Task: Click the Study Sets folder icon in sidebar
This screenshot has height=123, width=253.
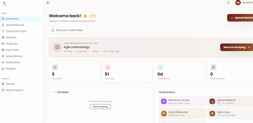Action: coord(3,44)
